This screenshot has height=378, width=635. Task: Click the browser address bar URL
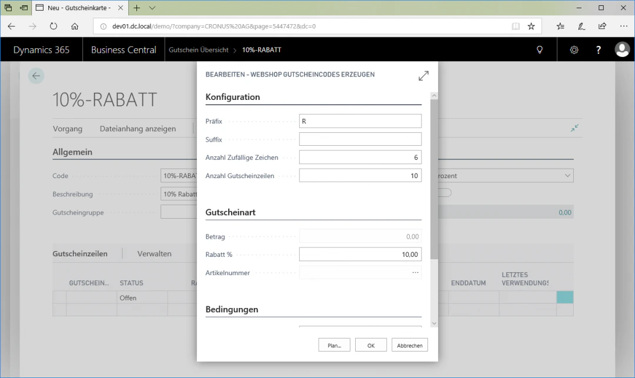pyautogui.click(x=214, y=26)
